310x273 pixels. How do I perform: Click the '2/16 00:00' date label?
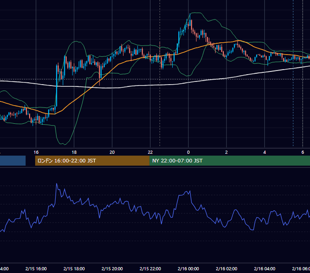(188, 269)
